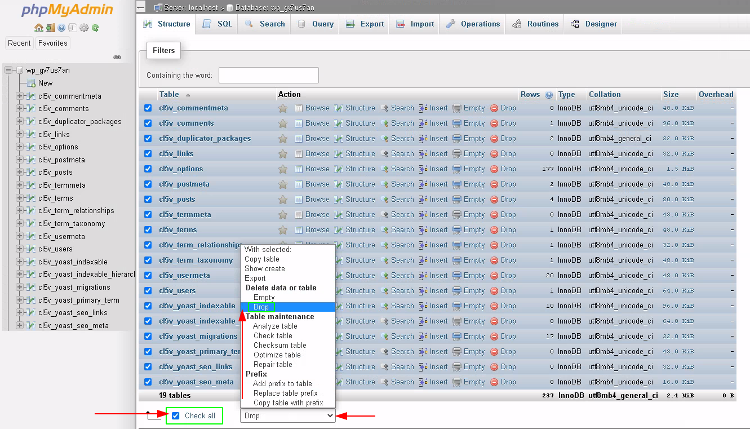Star the cl5v_options table as favorite
The height and width of the screenshot is (429, 750).
click(283, 169)
